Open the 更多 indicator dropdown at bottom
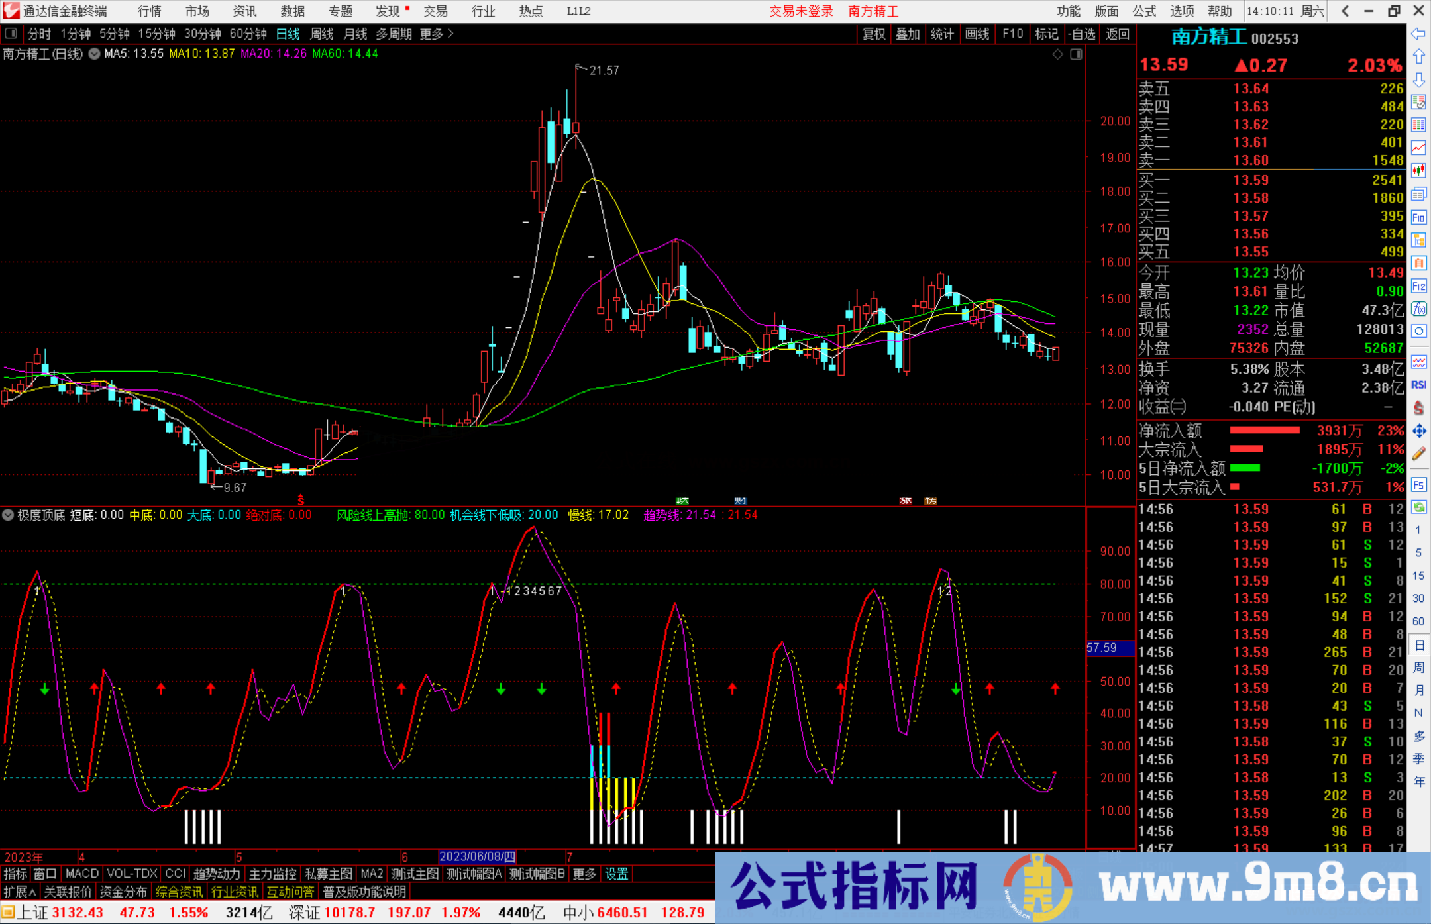This screenshot has width=1431, height=924. point(583,874)
